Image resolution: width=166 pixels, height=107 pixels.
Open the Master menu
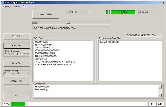click(17, 6)
